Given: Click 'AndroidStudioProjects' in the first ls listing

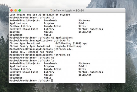Looking at the screenshot, I should coord(25,20).
